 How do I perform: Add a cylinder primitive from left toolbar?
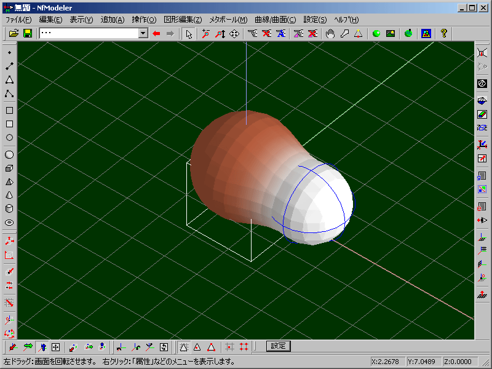pyautogui.click(x=9, y=208)
